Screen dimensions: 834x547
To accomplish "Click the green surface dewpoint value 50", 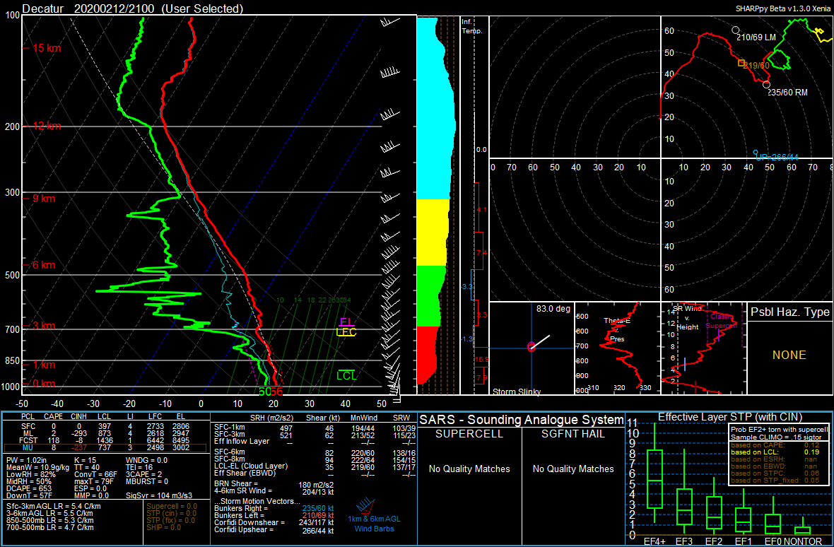I will (264, 392).
